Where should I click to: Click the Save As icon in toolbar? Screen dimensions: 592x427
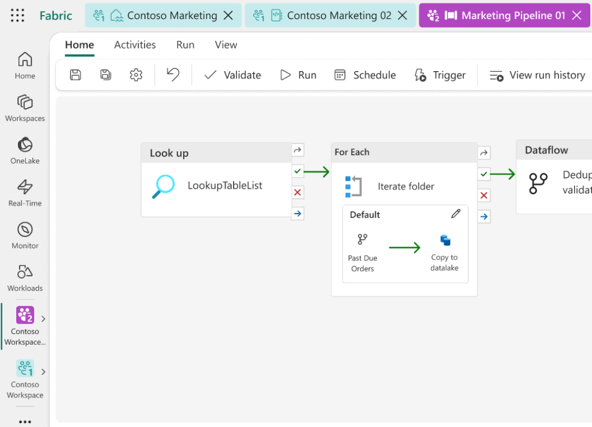click(x=105, y=75)
